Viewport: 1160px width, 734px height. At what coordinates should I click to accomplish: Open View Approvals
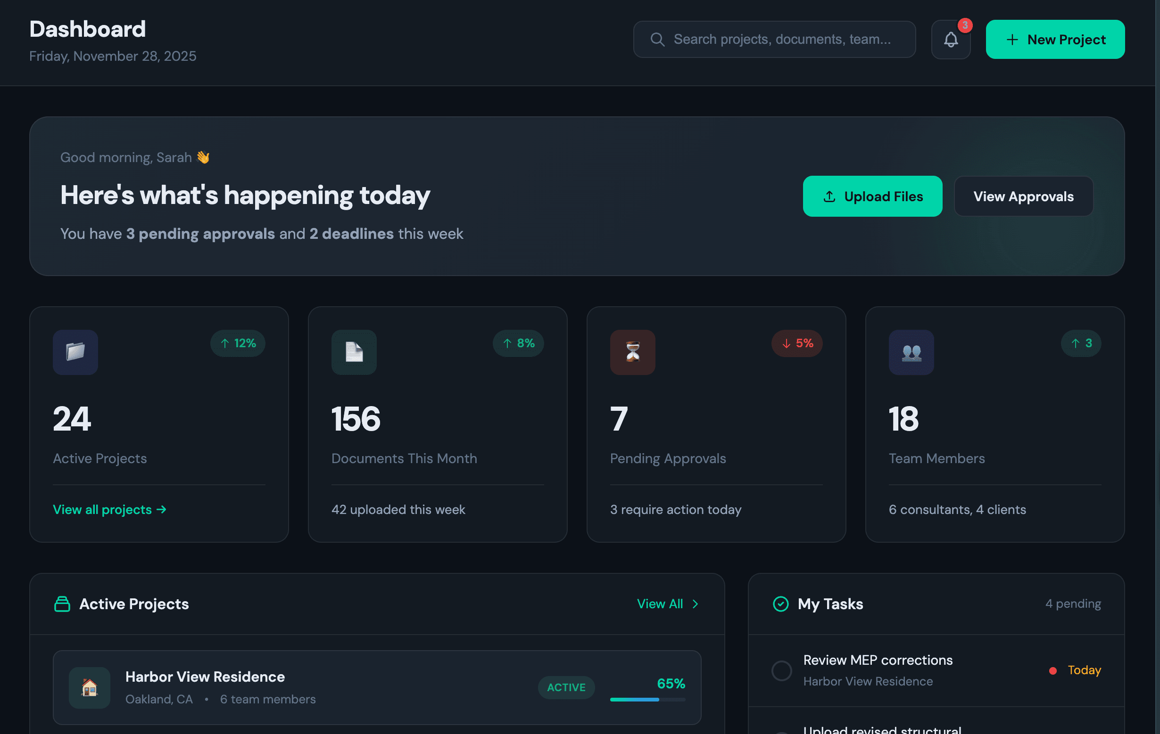click(x=1024, y=196)
